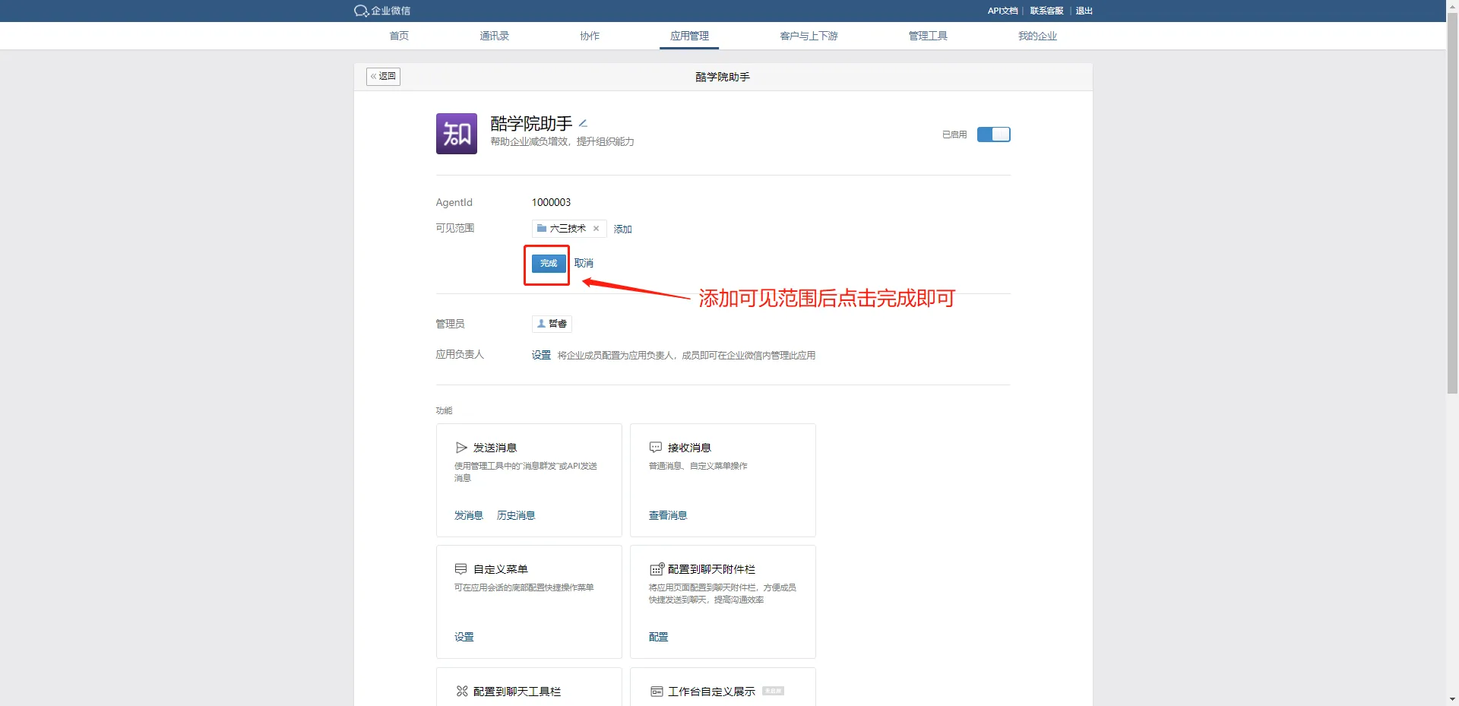Click the 联系客服 link
This screenshot has height=706, width=1459.
pyautogui.click(x=1046, y=11)
